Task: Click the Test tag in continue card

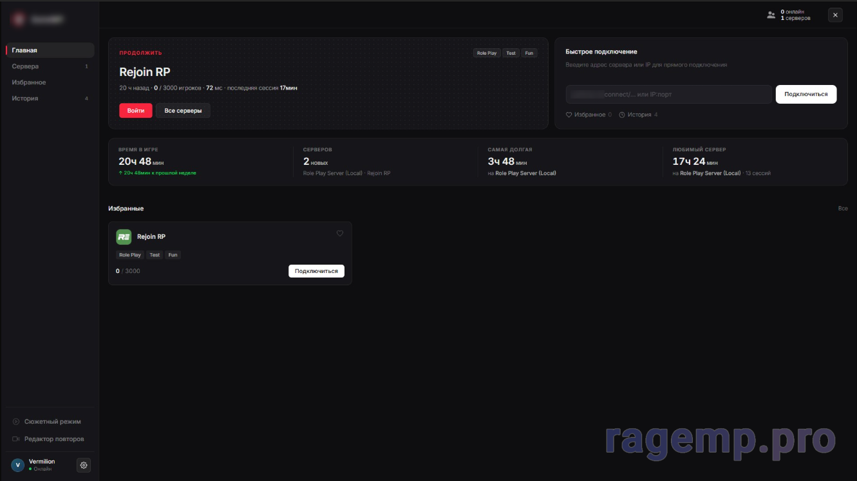Action: point(511,53)
